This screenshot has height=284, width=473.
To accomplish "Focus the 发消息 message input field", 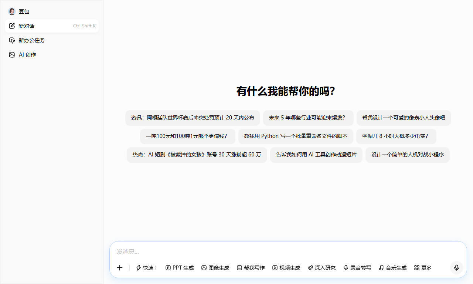I will 288,252.
